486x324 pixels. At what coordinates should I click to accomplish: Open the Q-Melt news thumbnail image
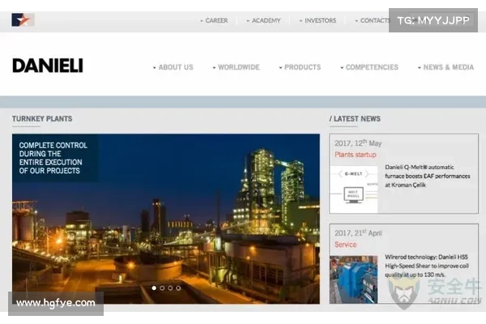tap(354, 189)
